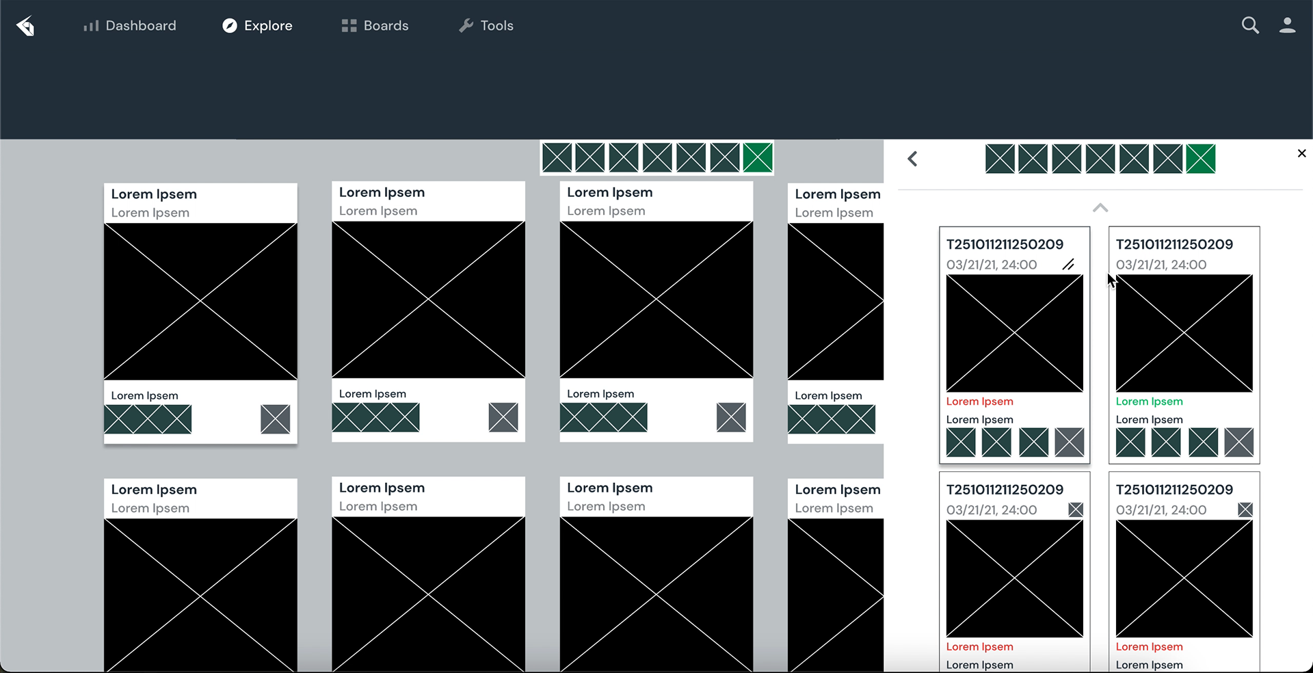Go back with side panel left chevron
Screen dimensions: 1313x673
pyautogui.click(x=912, y=159)
